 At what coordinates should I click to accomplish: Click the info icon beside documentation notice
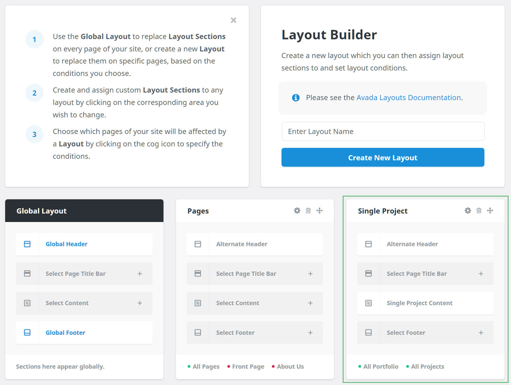point(296,98)
